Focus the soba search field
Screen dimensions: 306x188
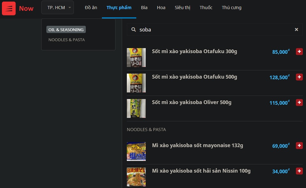click(x=215, y=30)
